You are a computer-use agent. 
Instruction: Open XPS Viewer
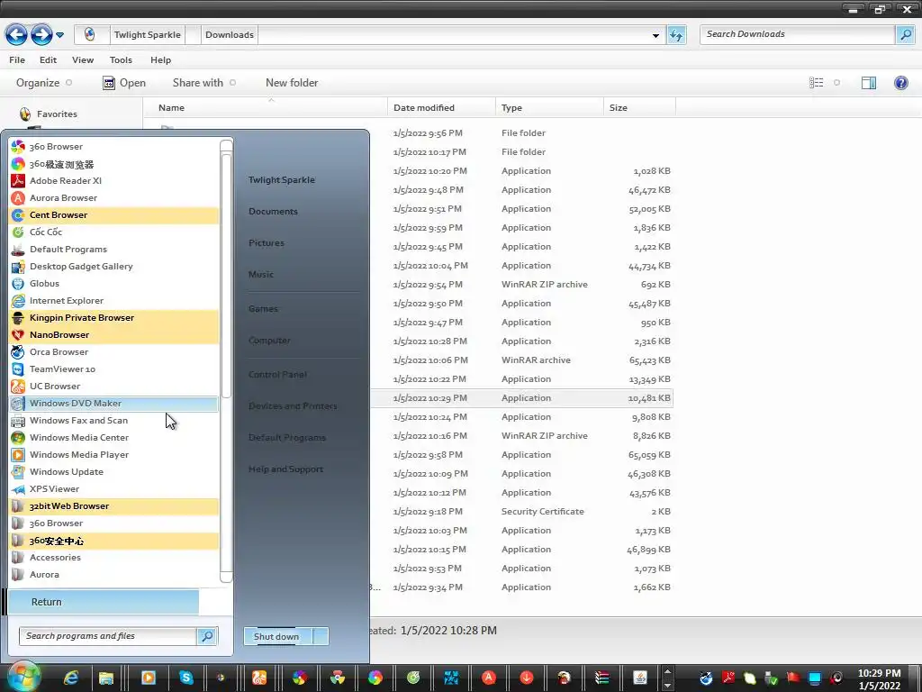(x=114, y=488)
